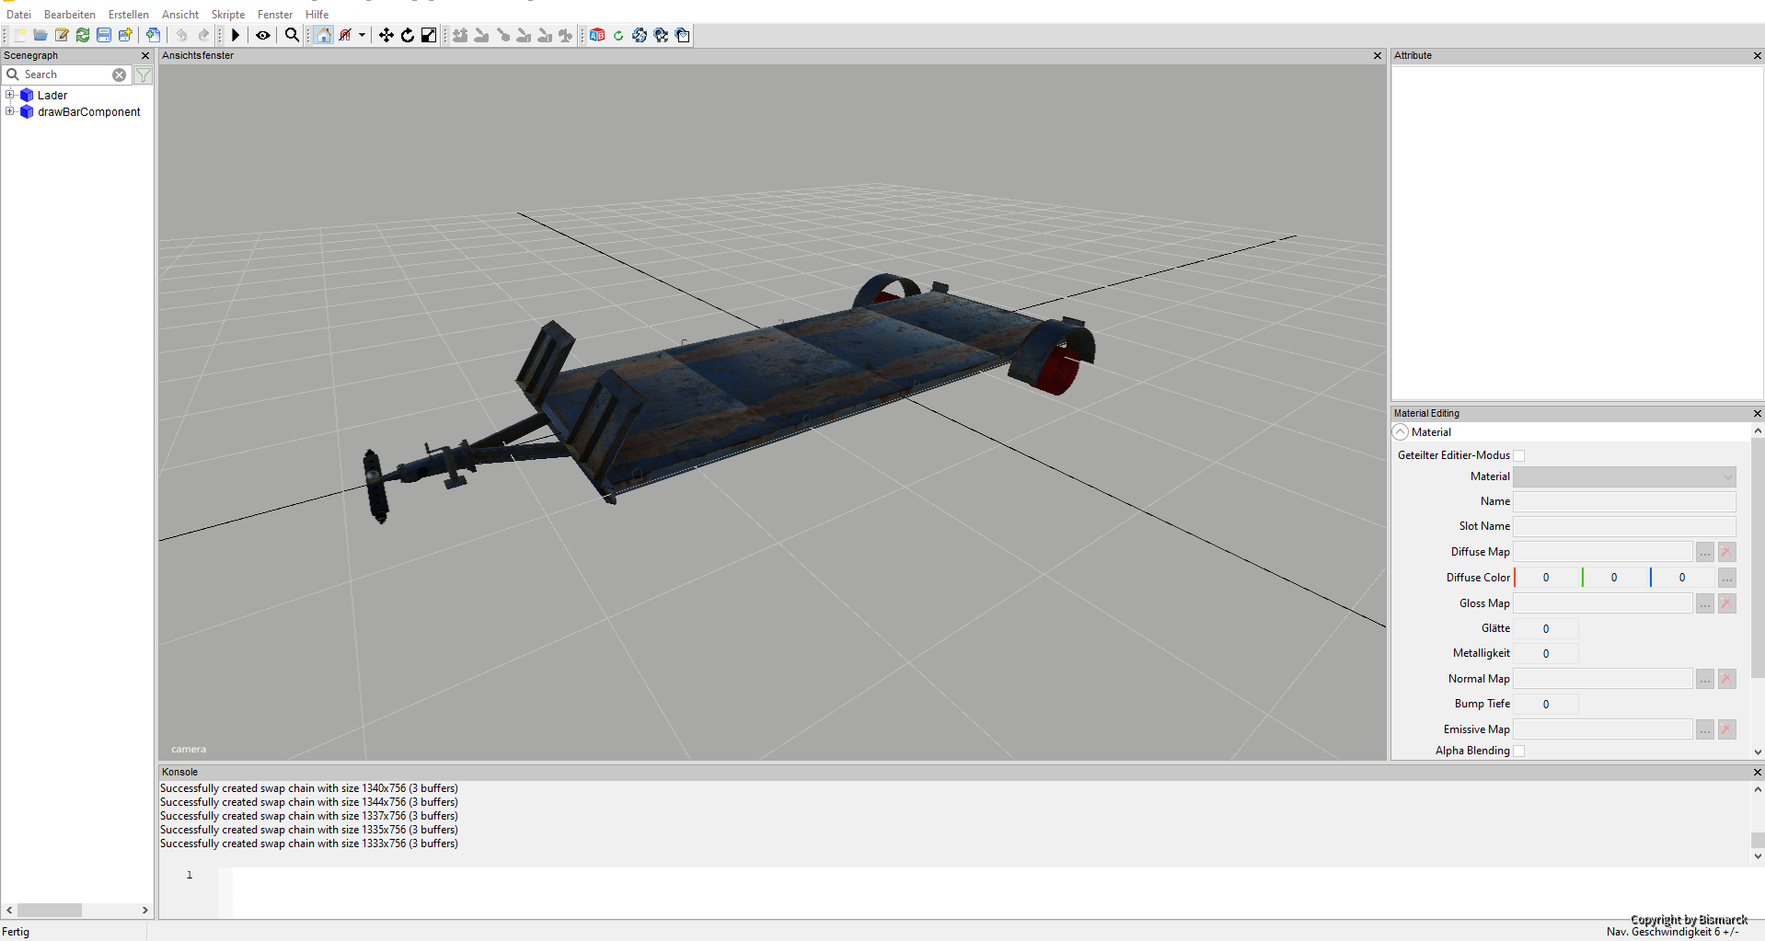Browse for Diffuse Map file
Viewport: 1765px width, 941px height.
pyautogui.click(x=1705, y=552)
